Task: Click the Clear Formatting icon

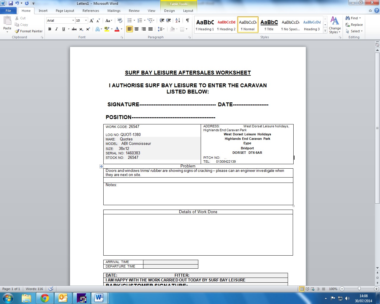Action: point(120,20)
